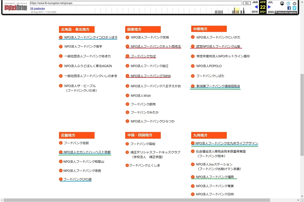The image size is (304, 202).
Task: Open NPO法人Joyステーション link
Action: (x=214, y=164)
